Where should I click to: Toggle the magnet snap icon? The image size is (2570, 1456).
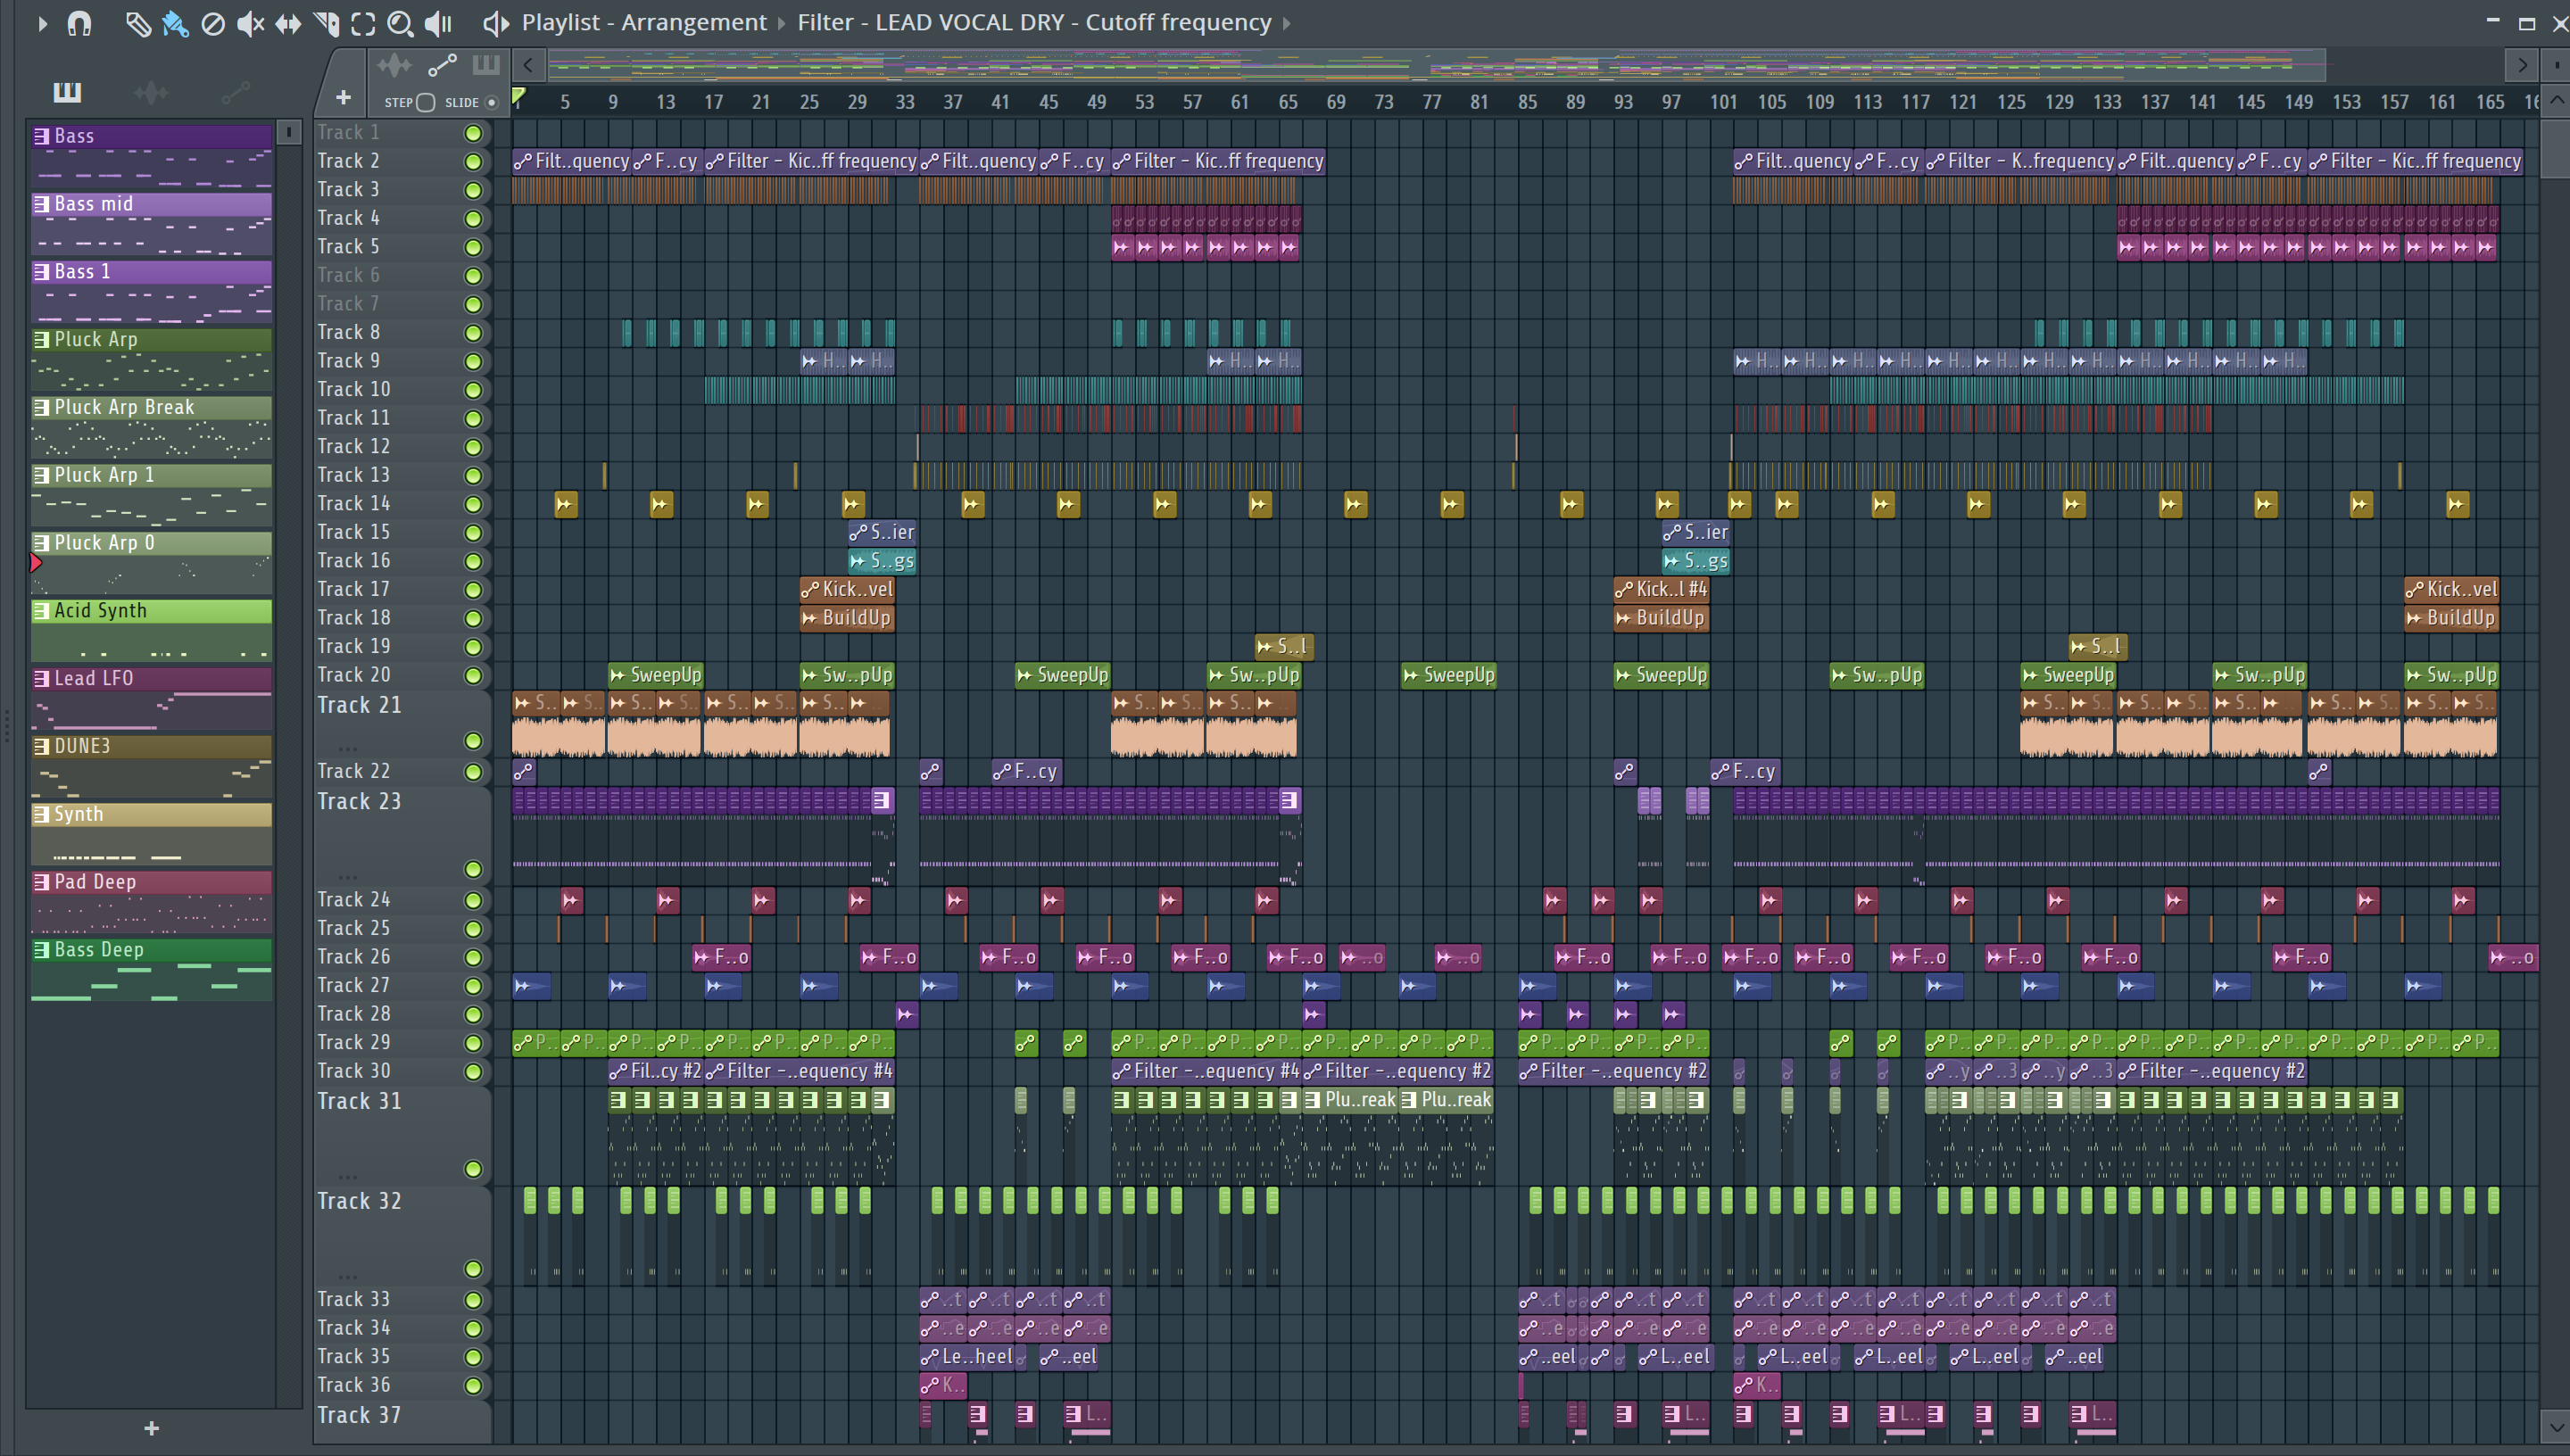coord(79,22)
